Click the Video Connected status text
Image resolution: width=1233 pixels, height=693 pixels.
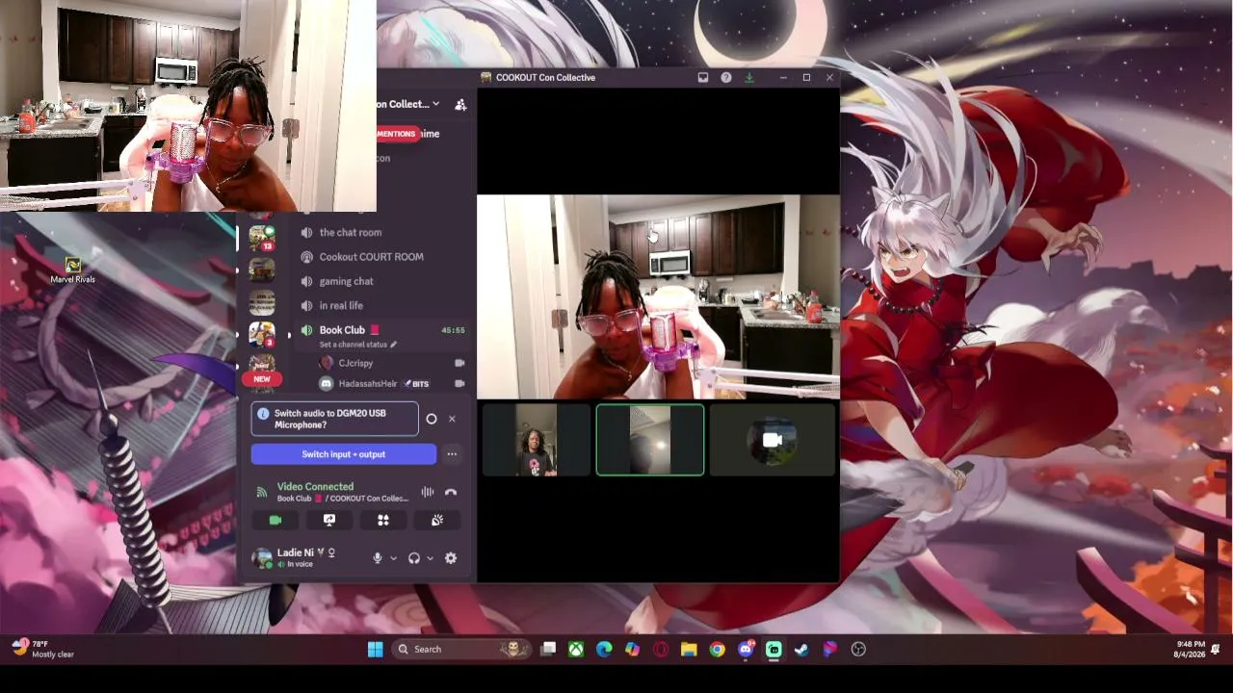(x=315, y=487)
